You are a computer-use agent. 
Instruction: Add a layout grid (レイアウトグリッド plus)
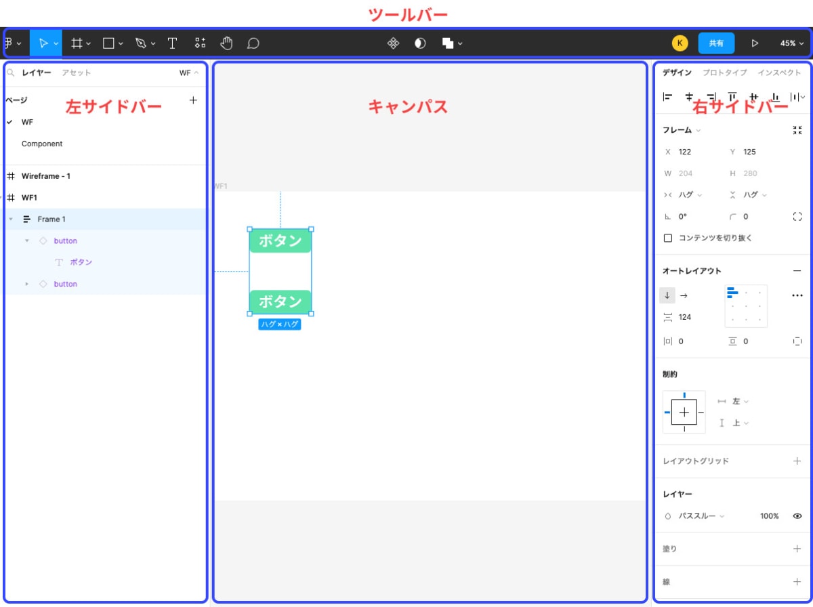pos(797,461)
